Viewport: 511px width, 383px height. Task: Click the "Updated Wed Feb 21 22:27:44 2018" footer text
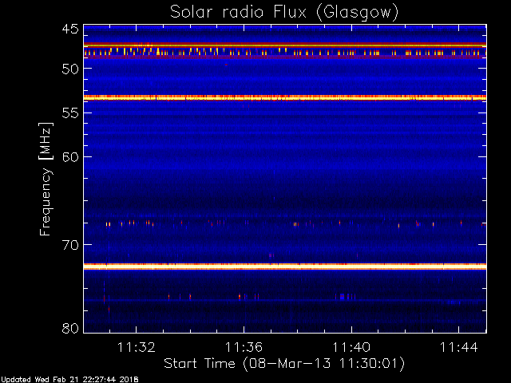[x=69, y=380]
